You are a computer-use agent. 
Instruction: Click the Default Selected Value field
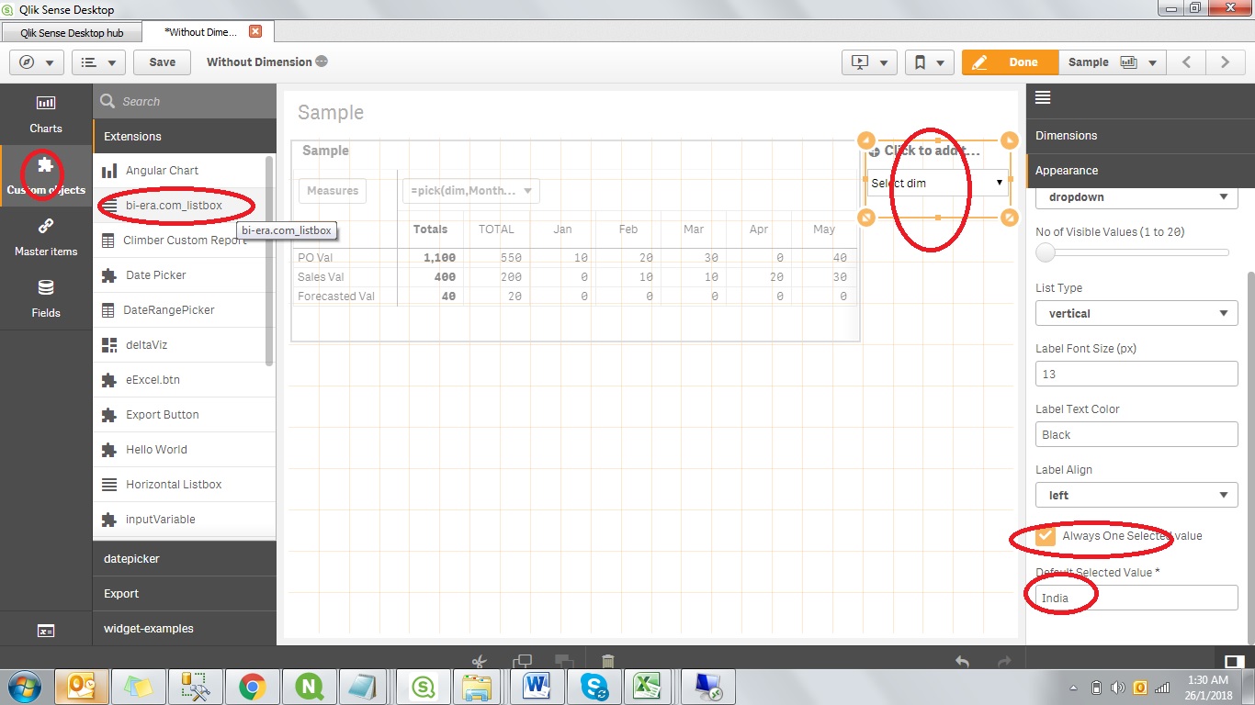pos(1136,598)
